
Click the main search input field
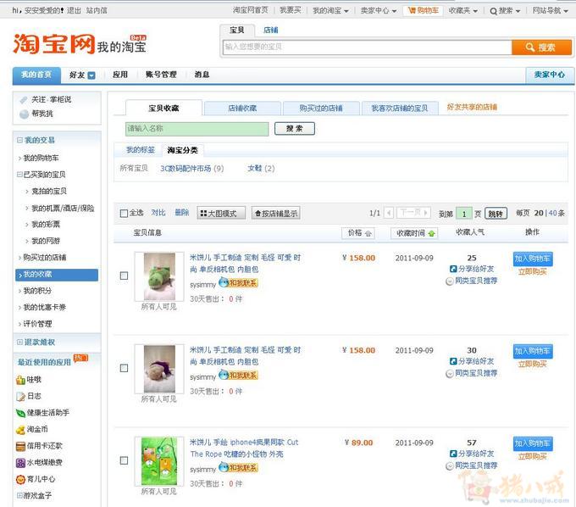(x=368, y=47)
